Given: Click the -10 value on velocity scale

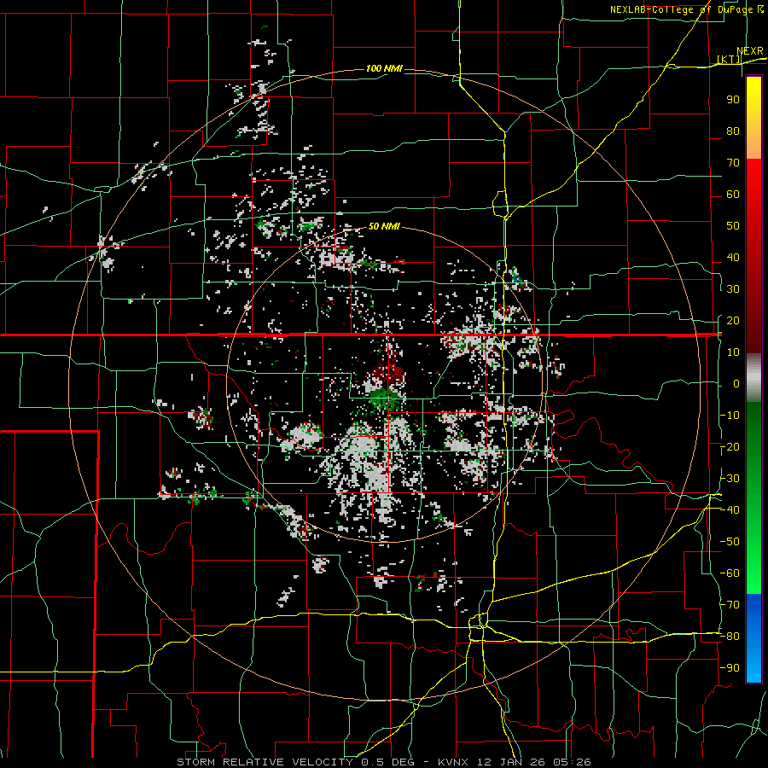Looking at the screenshot, I should pyautogui.click(x=730, y=416).
